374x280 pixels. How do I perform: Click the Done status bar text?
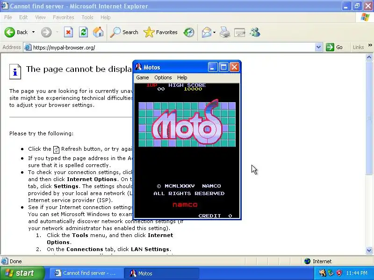pyautogui.click(x=16, y=261)
